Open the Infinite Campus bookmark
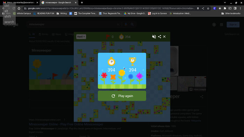244x137 pixels. point(22,14)
